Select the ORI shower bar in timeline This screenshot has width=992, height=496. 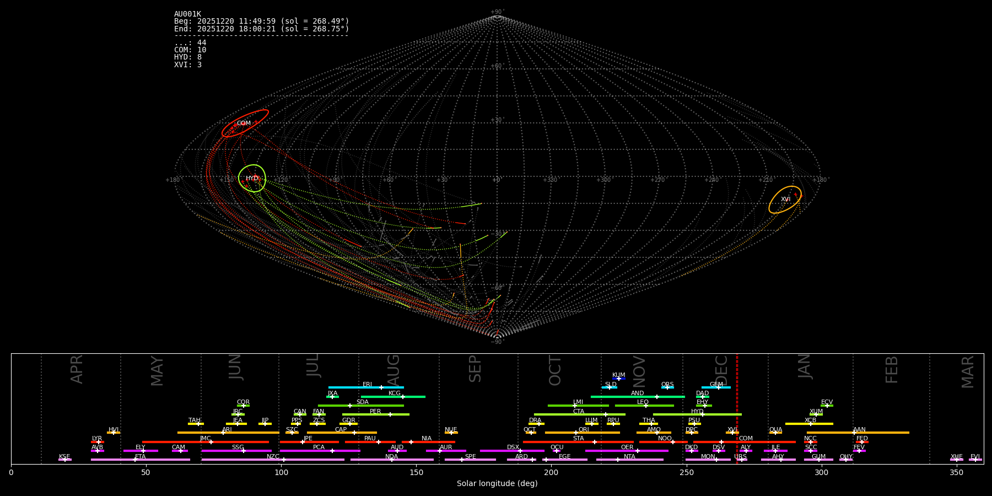[583, 433]
